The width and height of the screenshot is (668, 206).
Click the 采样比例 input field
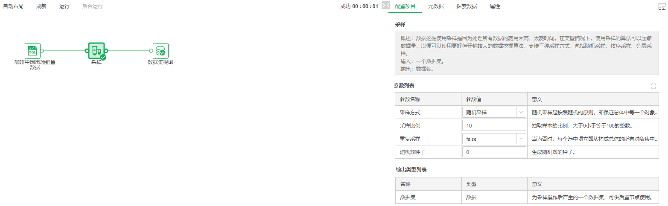(x=494, y=126)
